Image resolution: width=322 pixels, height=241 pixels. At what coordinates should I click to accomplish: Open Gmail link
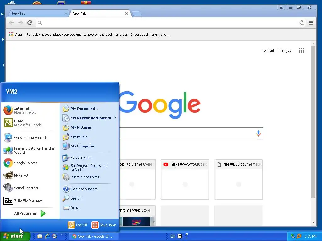tap(269, 51)
